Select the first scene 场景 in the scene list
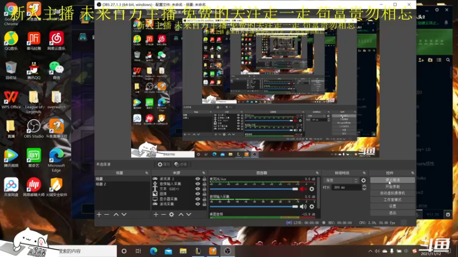Screen dimensions: 458x257 point(123,179)
